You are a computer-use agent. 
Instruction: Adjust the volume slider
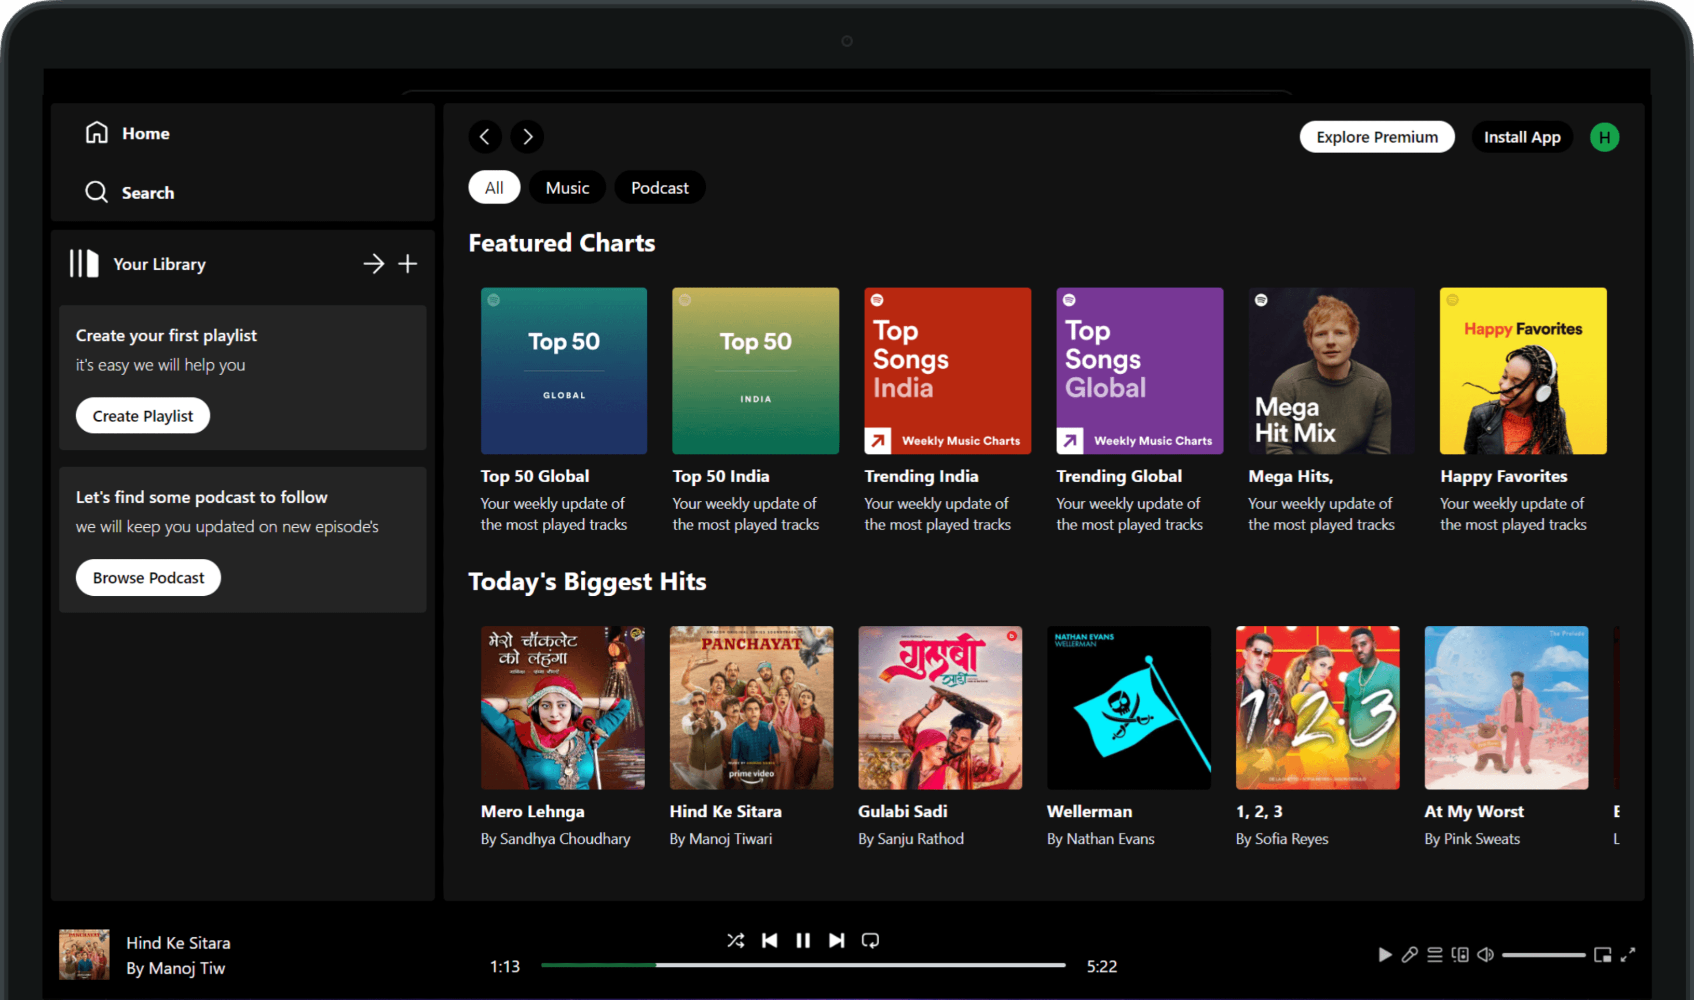[1543, 955]
